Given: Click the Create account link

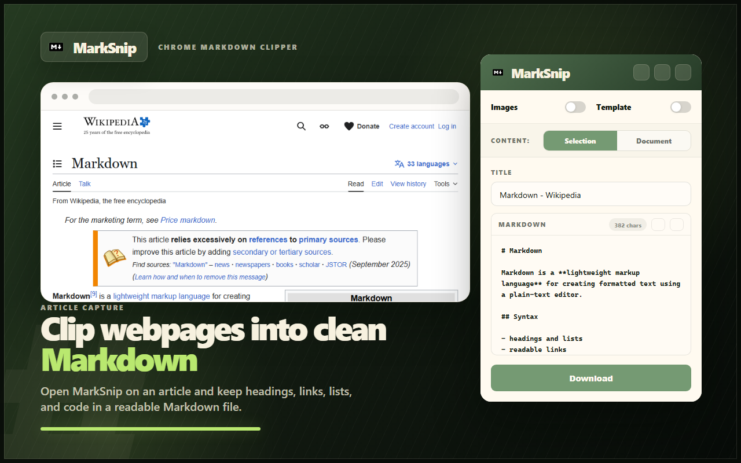Looking at the screenshot, I should (x=412, y=126).
